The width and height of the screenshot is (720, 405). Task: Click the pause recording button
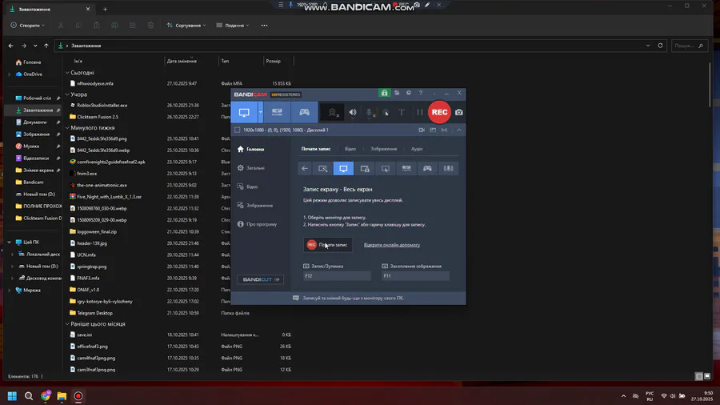[420, 113]
